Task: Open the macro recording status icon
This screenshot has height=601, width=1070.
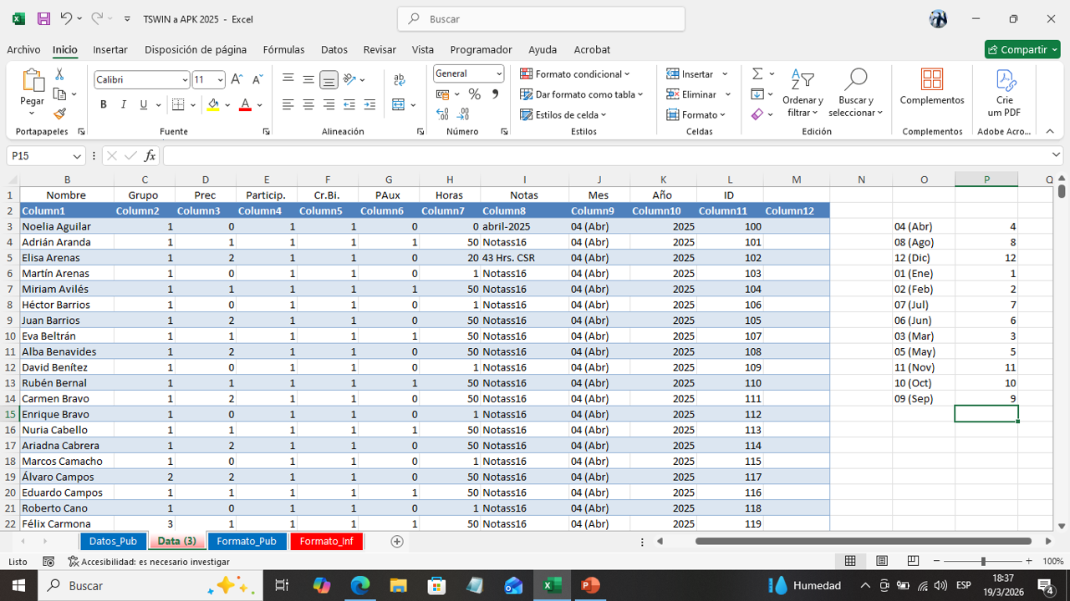Action: coord(48,562)
